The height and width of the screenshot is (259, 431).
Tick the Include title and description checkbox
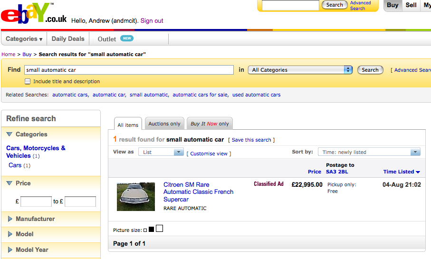point(28,81)
